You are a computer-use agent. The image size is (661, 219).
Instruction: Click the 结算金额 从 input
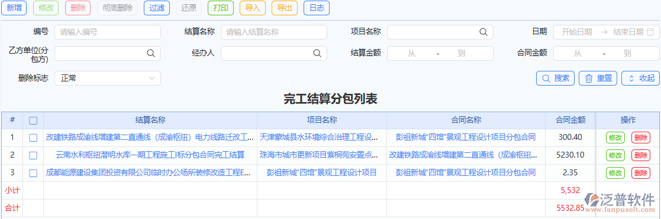tap(411, 53)
